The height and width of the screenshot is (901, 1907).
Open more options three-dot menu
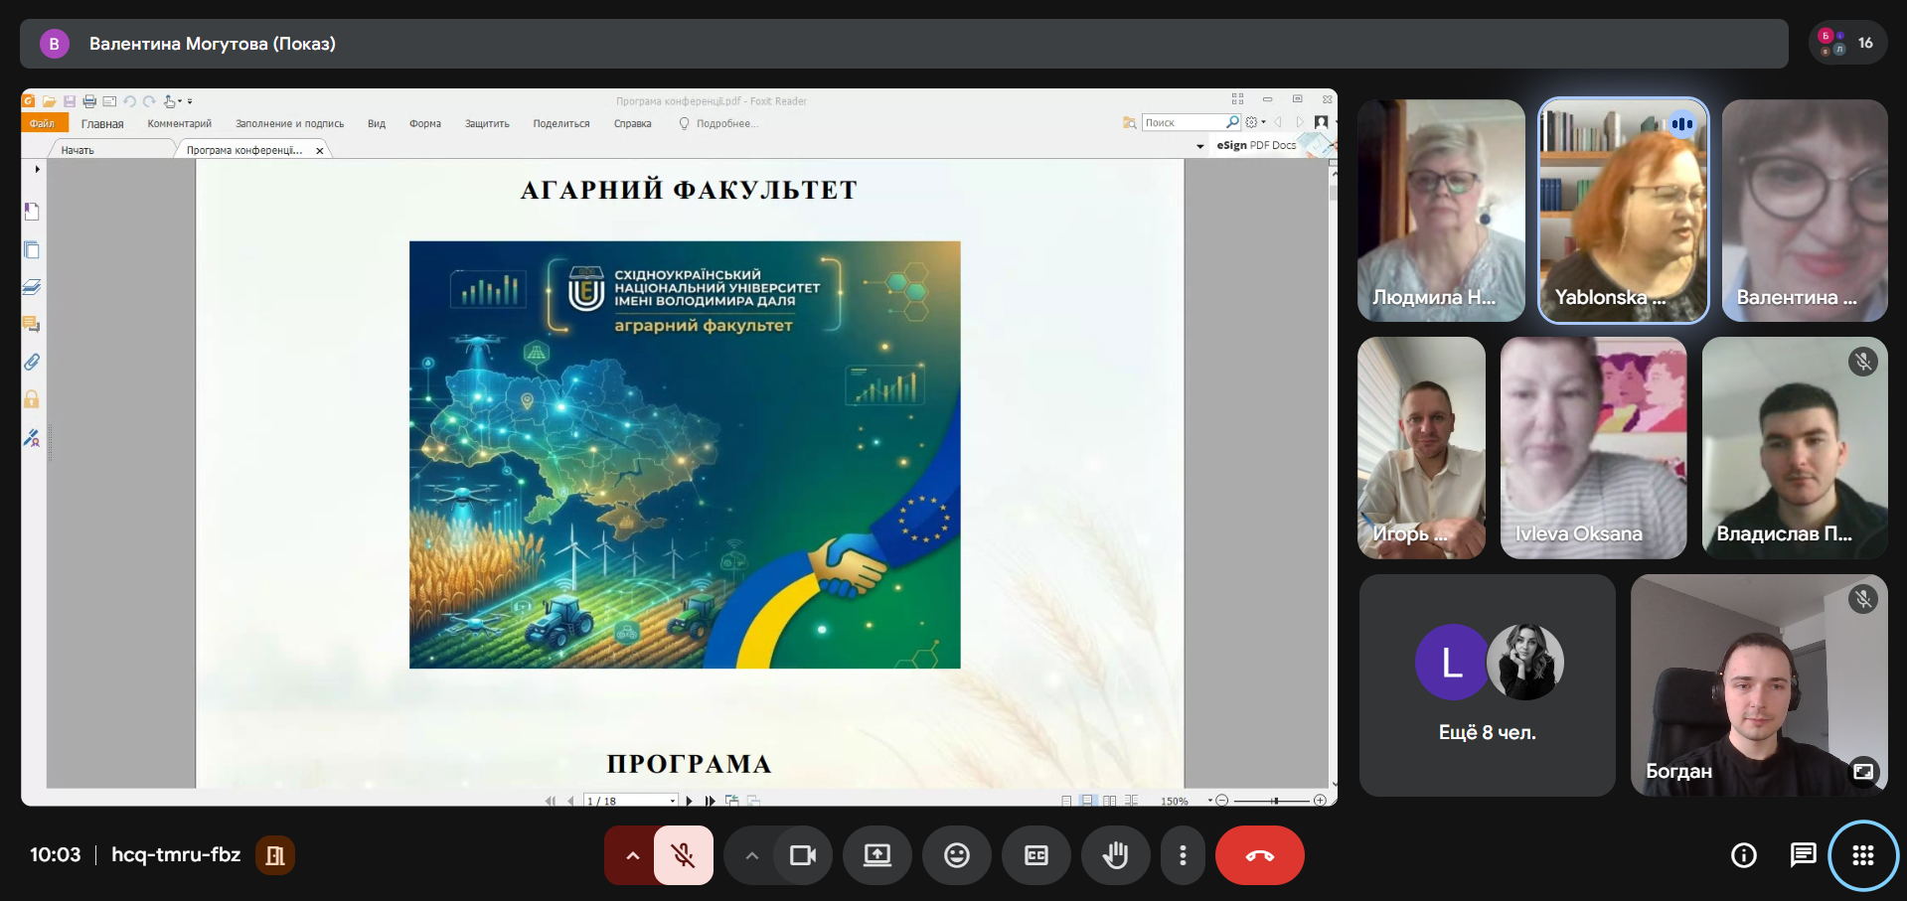click(x=1182, y=855)
